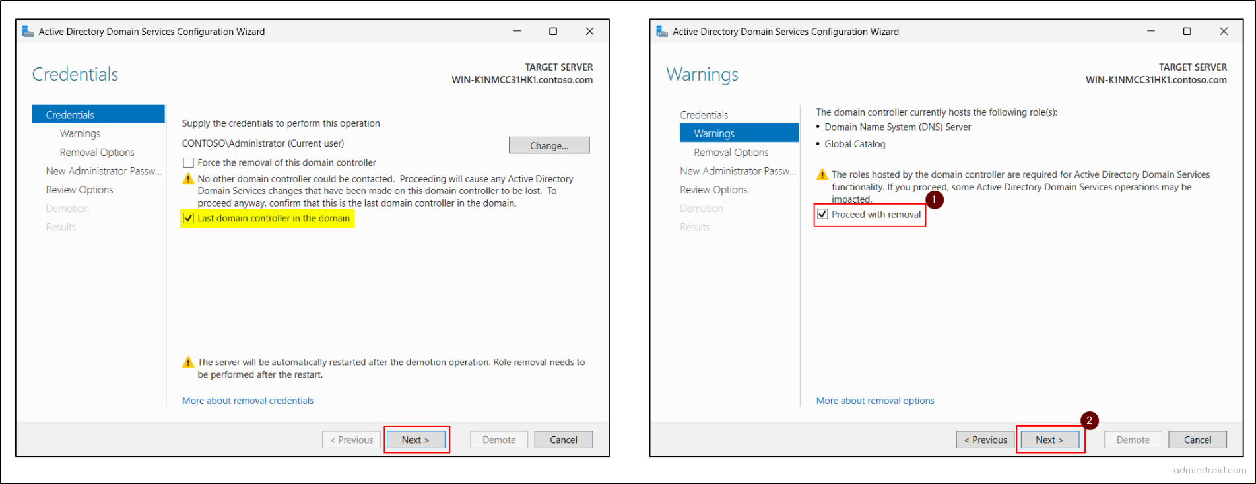Image resolution: width=1256 pixels, height=484 pixels.
Task: Uncheck Last domain controller in the domain
Action: tap(189, 218)
